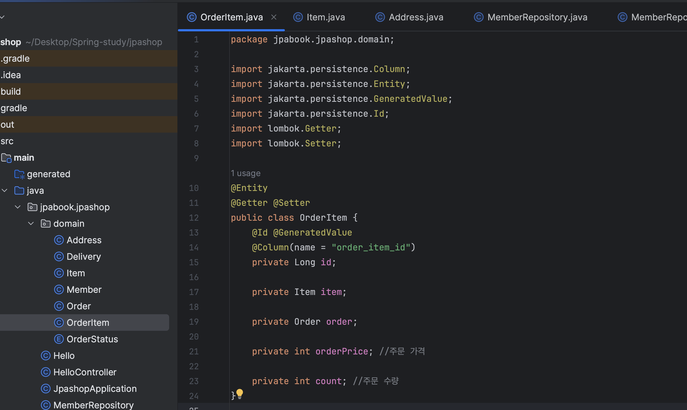The image size is (687, 410).
Task: Click the HelloController class icon
Action: click(45, 372)
